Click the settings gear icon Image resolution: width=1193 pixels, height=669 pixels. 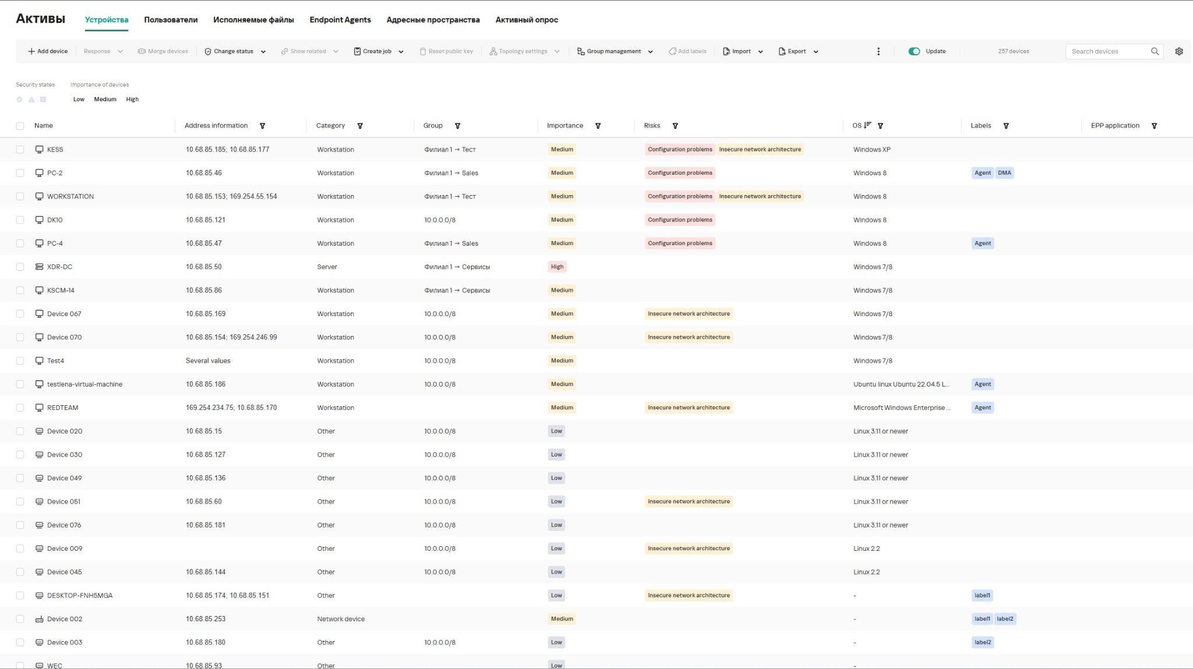pos(1179,51)
